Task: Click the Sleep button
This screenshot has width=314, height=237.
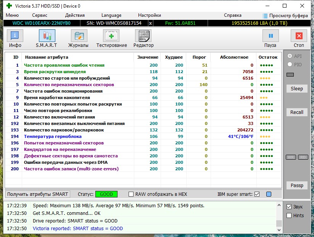Action: pos(297,89)
